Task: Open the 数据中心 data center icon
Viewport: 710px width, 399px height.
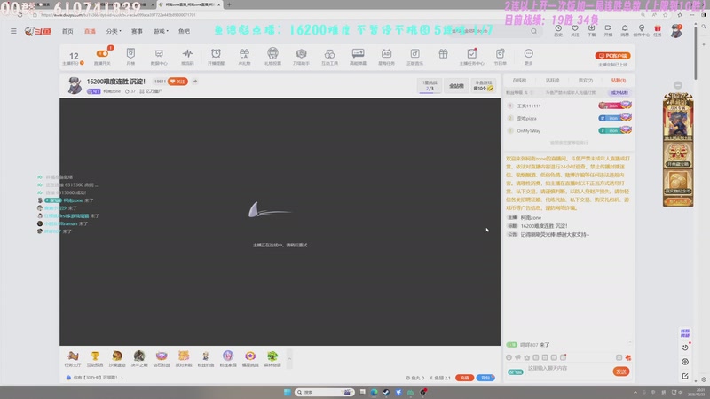Action: [159, 53]
